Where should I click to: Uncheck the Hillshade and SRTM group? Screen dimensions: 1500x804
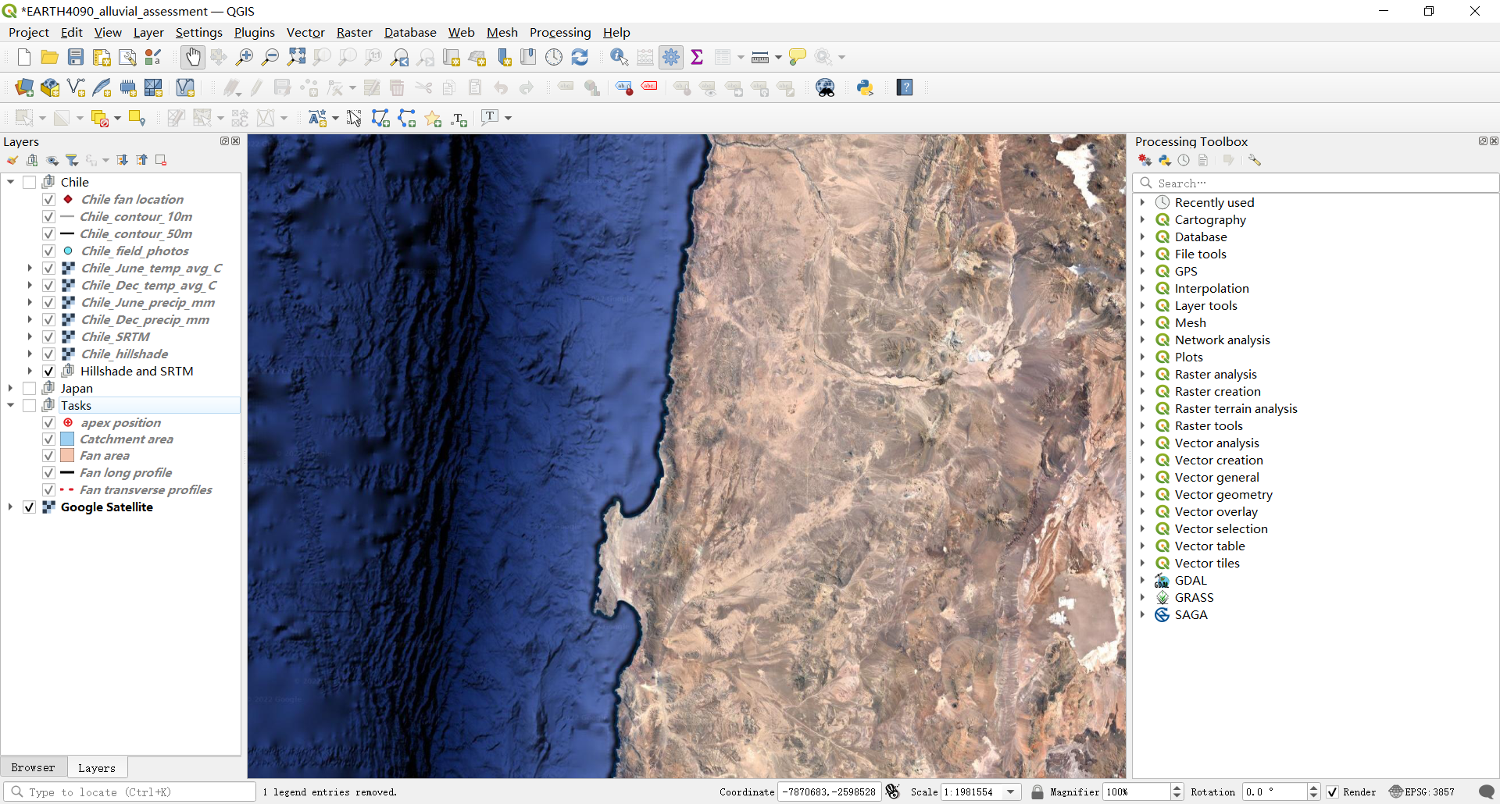click(x=48, y=371)
